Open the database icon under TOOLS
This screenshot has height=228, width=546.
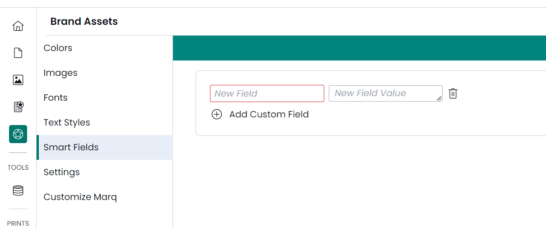click(x=18, y=191)
